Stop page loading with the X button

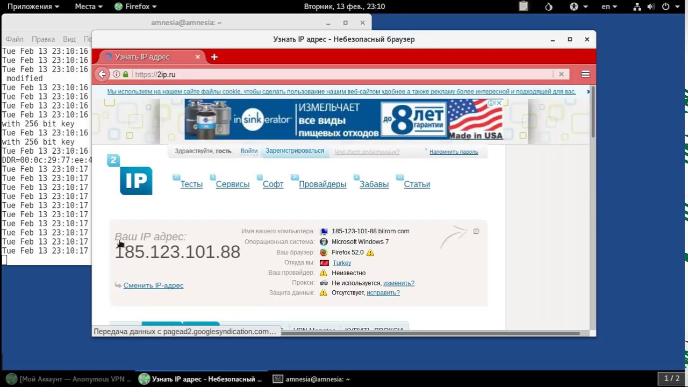pos(561,74)
